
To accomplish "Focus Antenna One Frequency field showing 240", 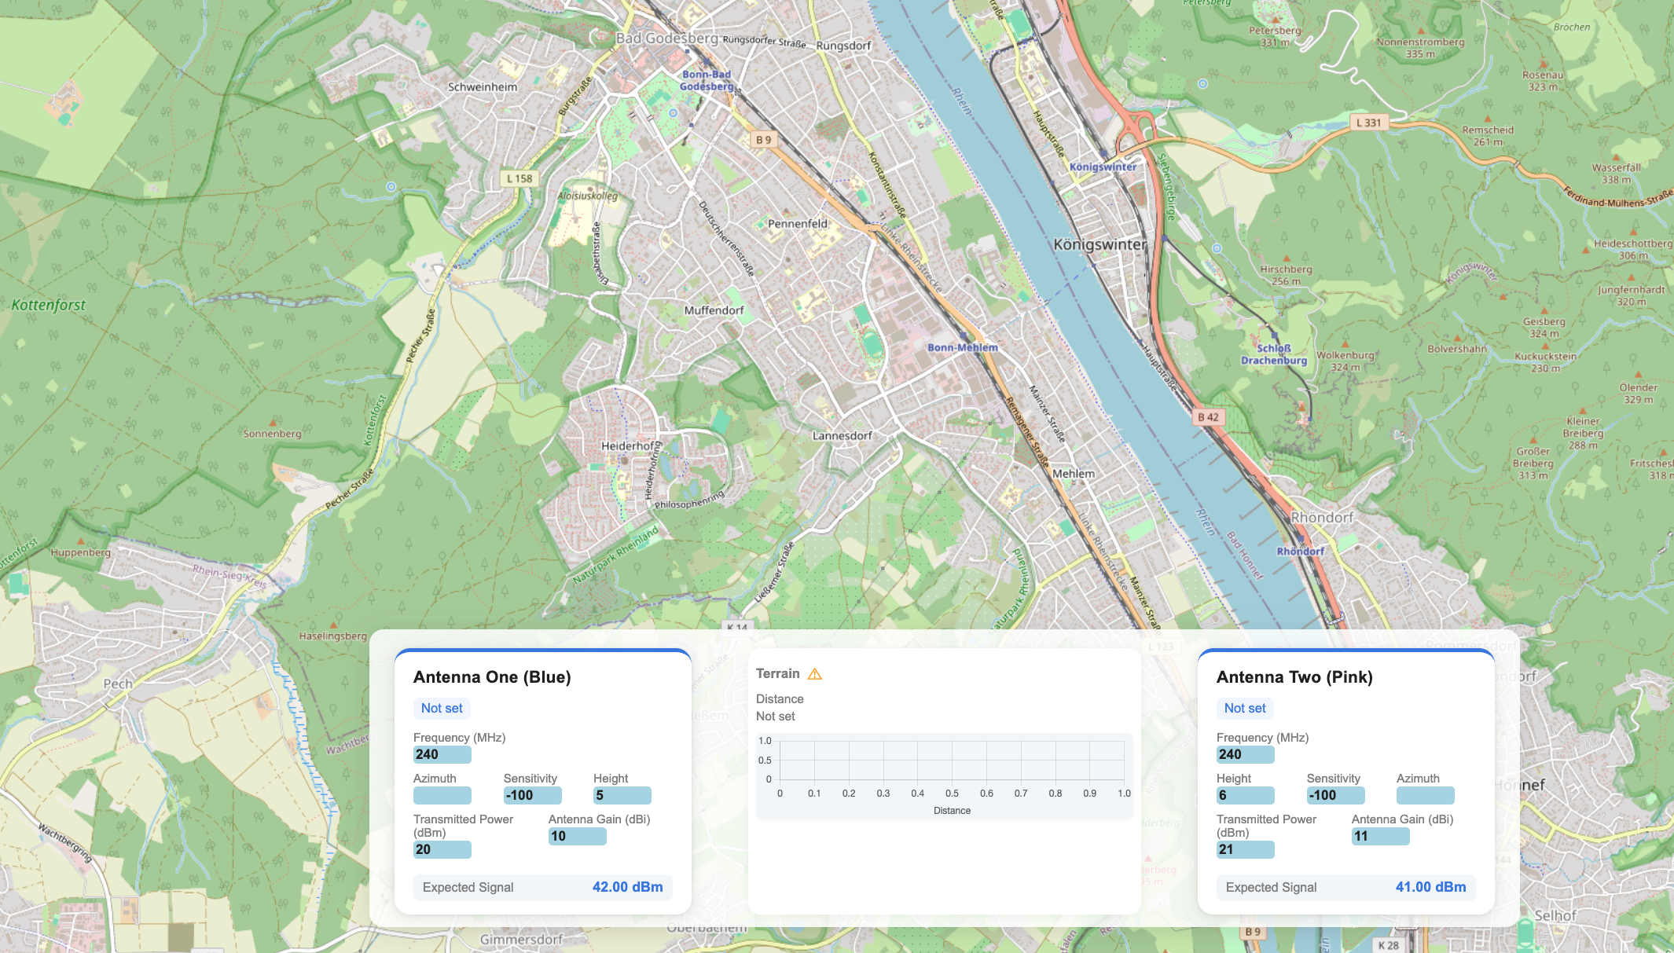I will (x=442, y=754).
